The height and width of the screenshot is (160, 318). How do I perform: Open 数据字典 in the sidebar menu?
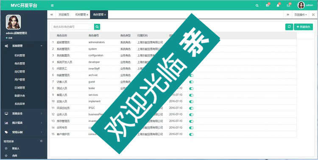(x=20, y=96)
